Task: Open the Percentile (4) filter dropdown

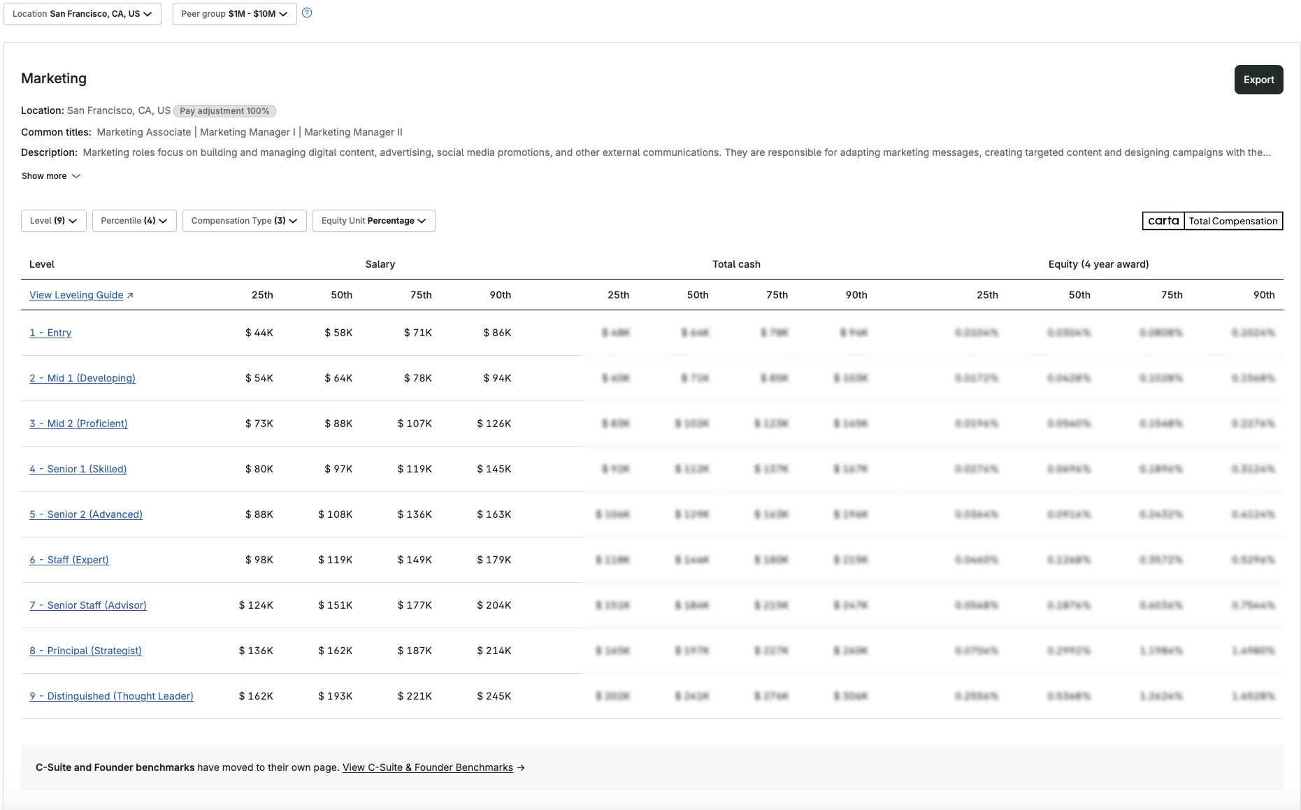Action: (134, 221)
